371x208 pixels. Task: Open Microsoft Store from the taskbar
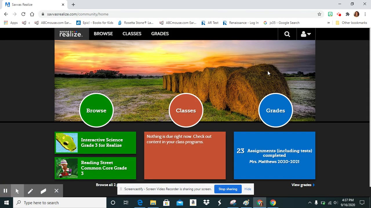(166, 203)
